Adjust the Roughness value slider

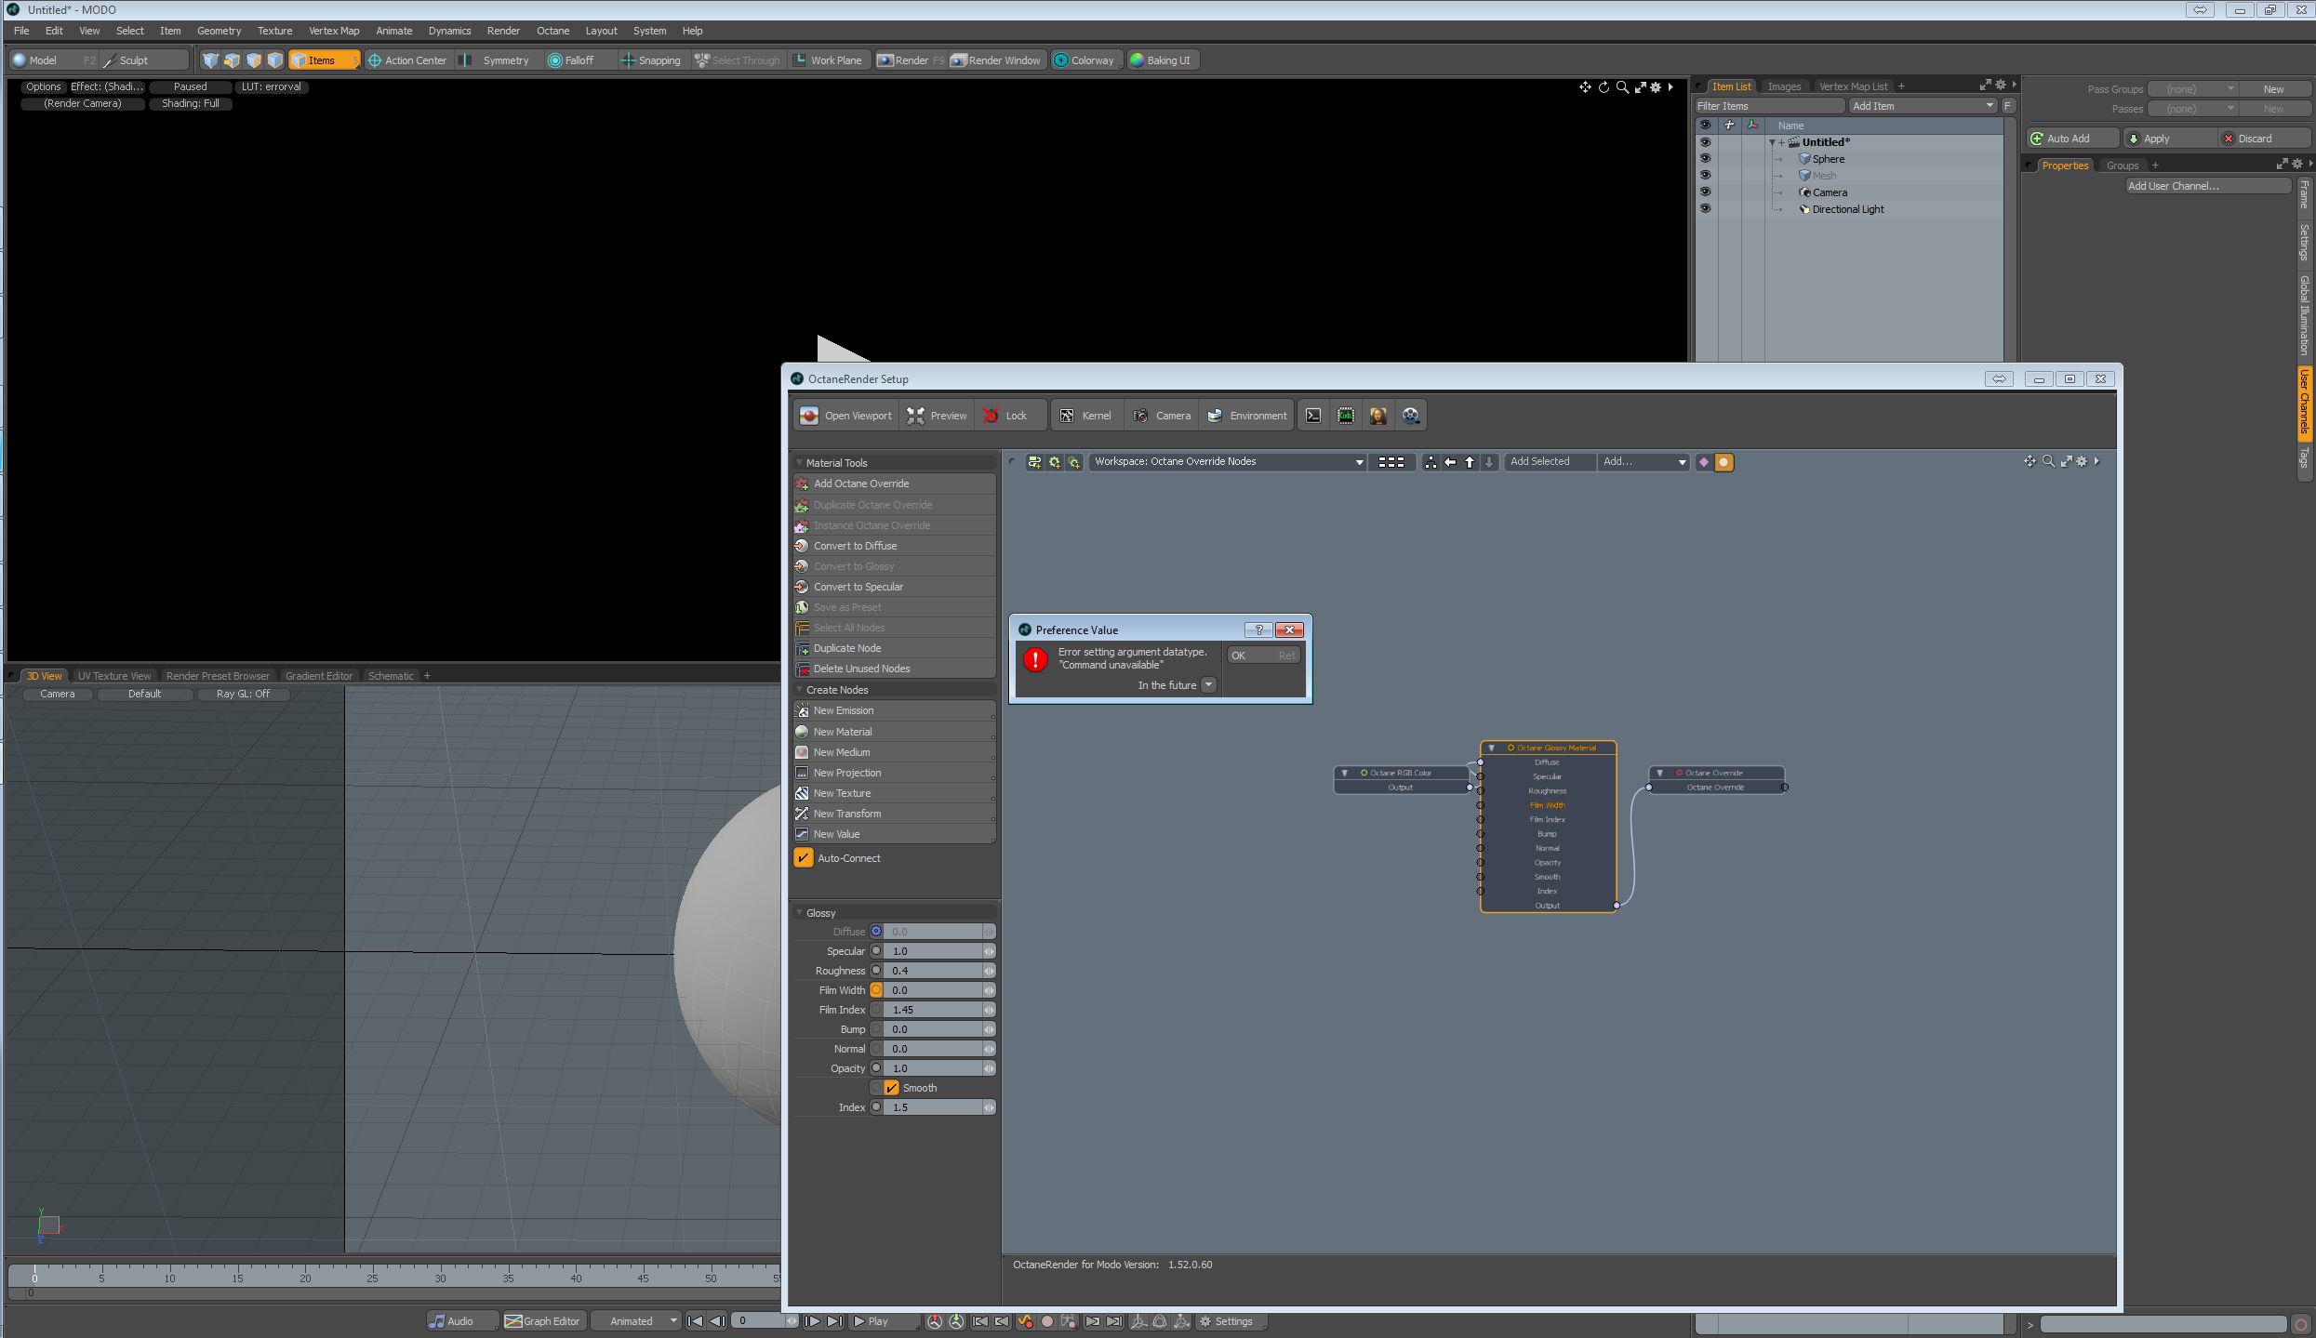(x=933, y=971)
